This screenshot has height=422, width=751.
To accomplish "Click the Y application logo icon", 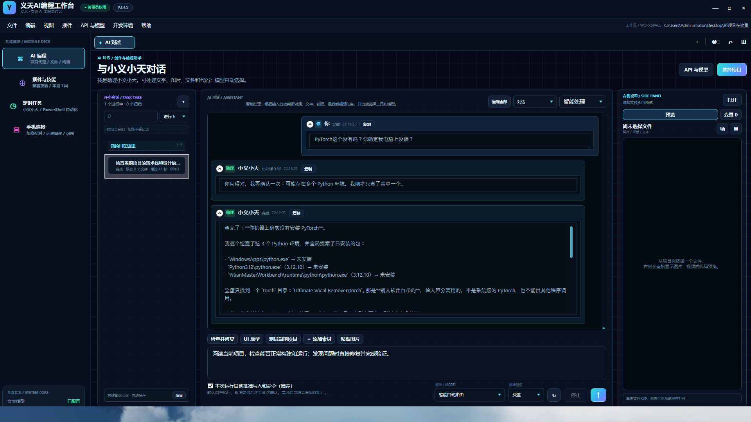I will (x=9, y=7).
